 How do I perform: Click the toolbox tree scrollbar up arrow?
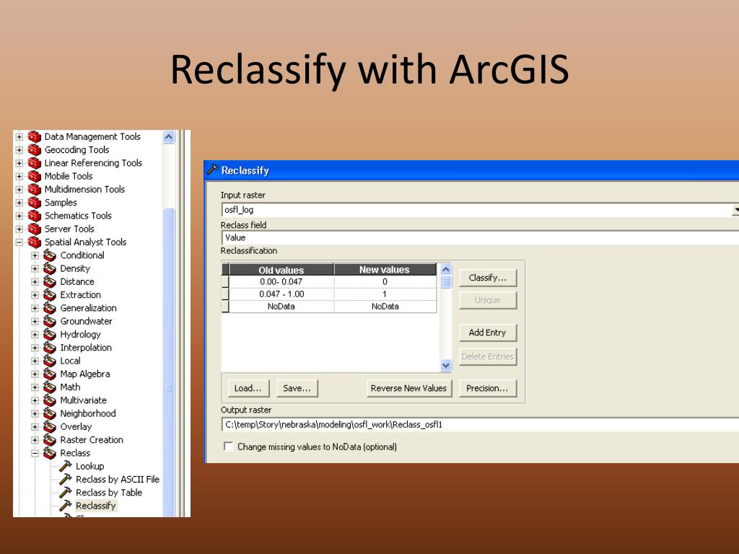(x=169, y=137)
